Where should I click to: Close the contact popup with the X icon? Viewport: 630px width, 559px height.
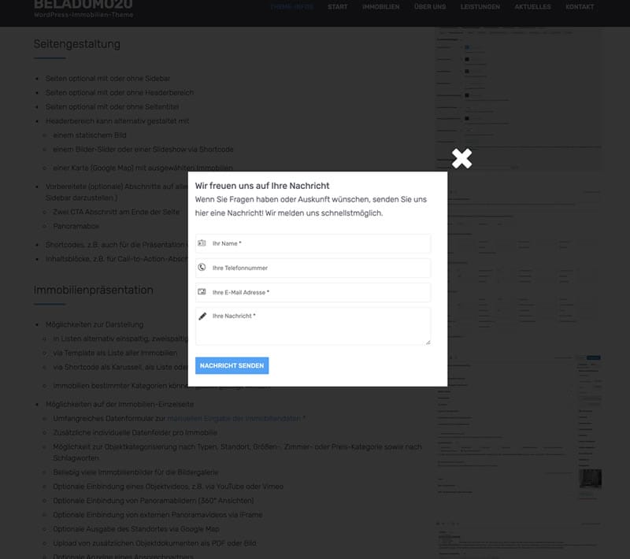461,158
